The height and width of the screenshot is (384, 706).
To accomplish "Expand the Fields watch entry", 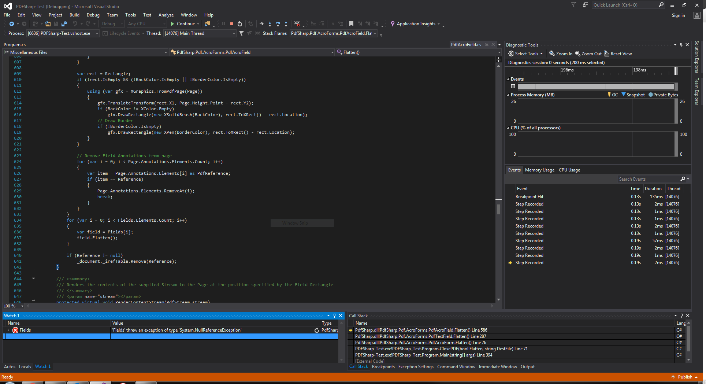I will [8, 330].
